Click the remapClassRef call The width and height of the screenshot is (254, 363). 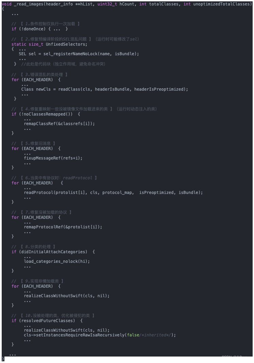[x=40, y=124]
